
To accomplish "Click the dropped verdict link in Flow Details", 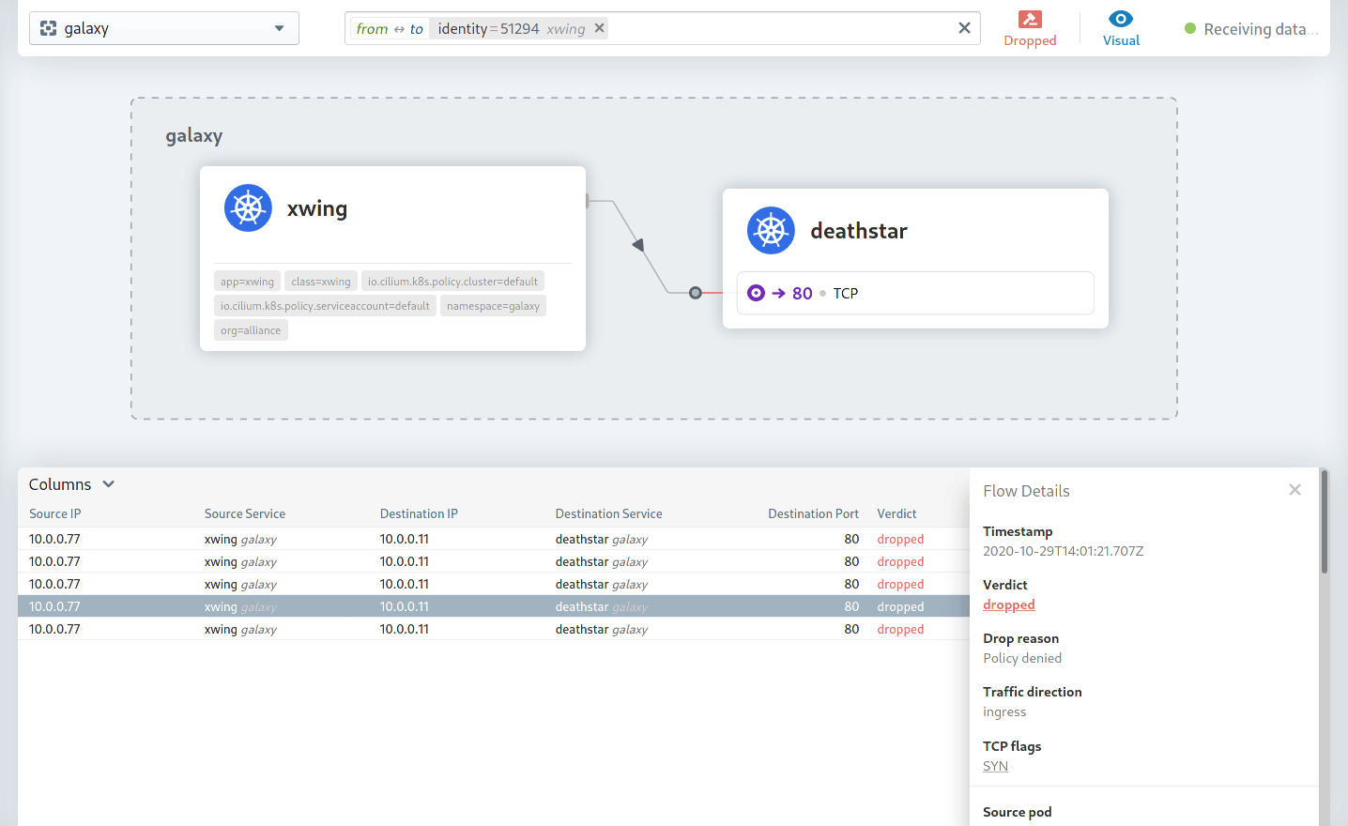I will 1009,604.
